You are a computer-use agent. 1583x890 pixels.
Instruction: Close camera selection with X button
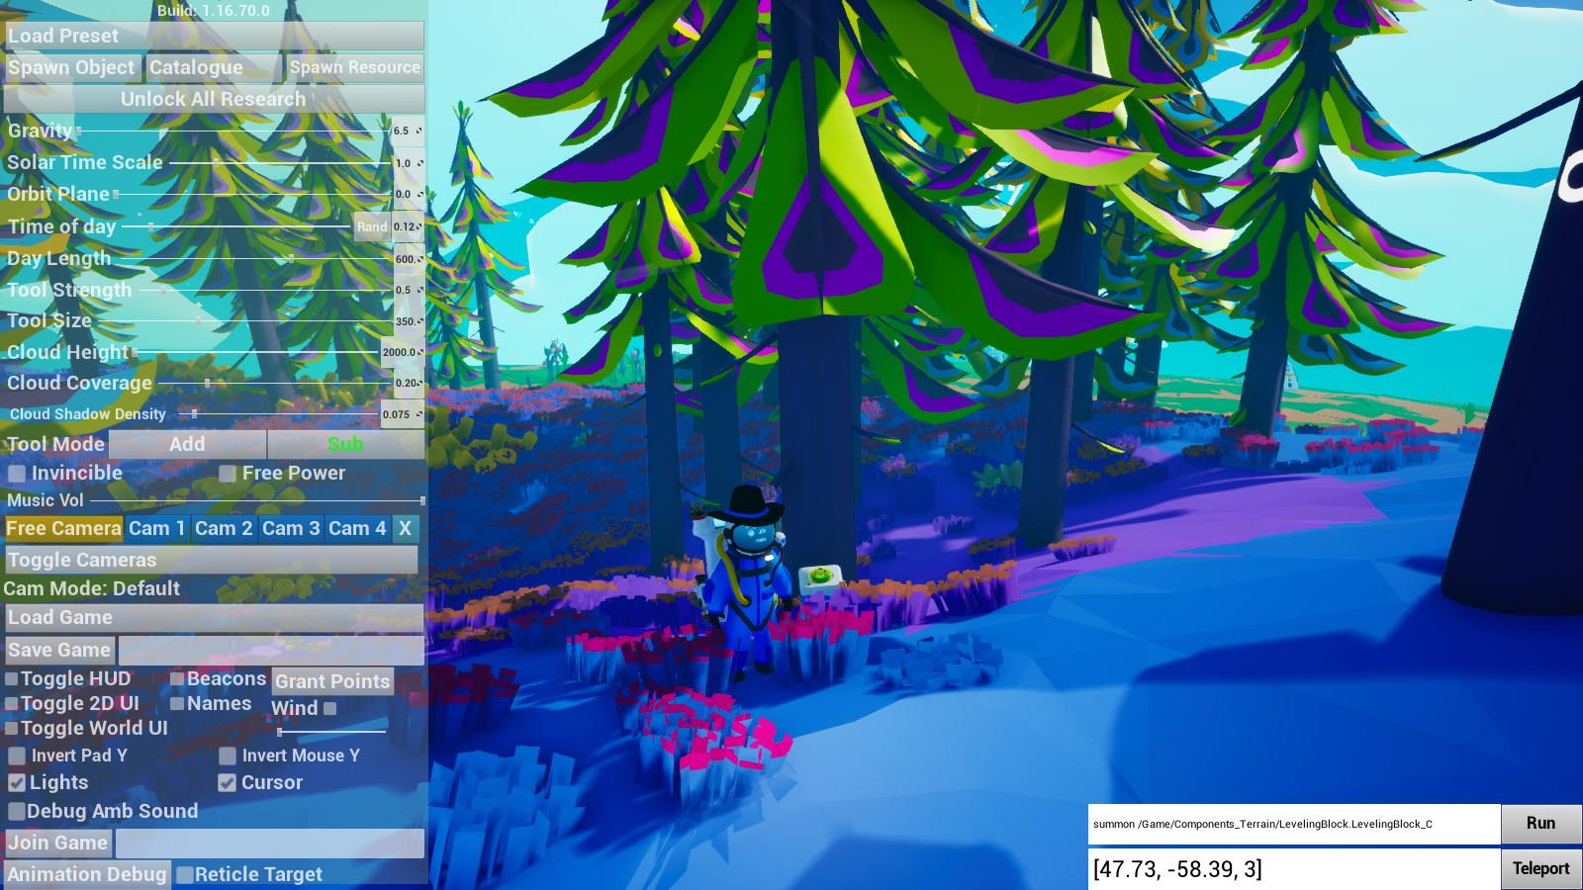[405, 529]
